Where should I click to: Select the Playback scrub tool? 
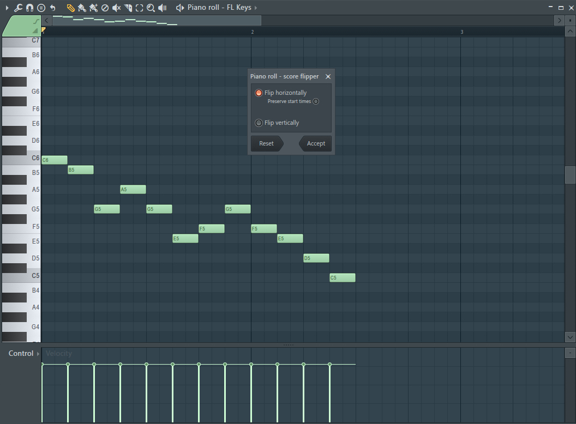[x=163, y=8]
